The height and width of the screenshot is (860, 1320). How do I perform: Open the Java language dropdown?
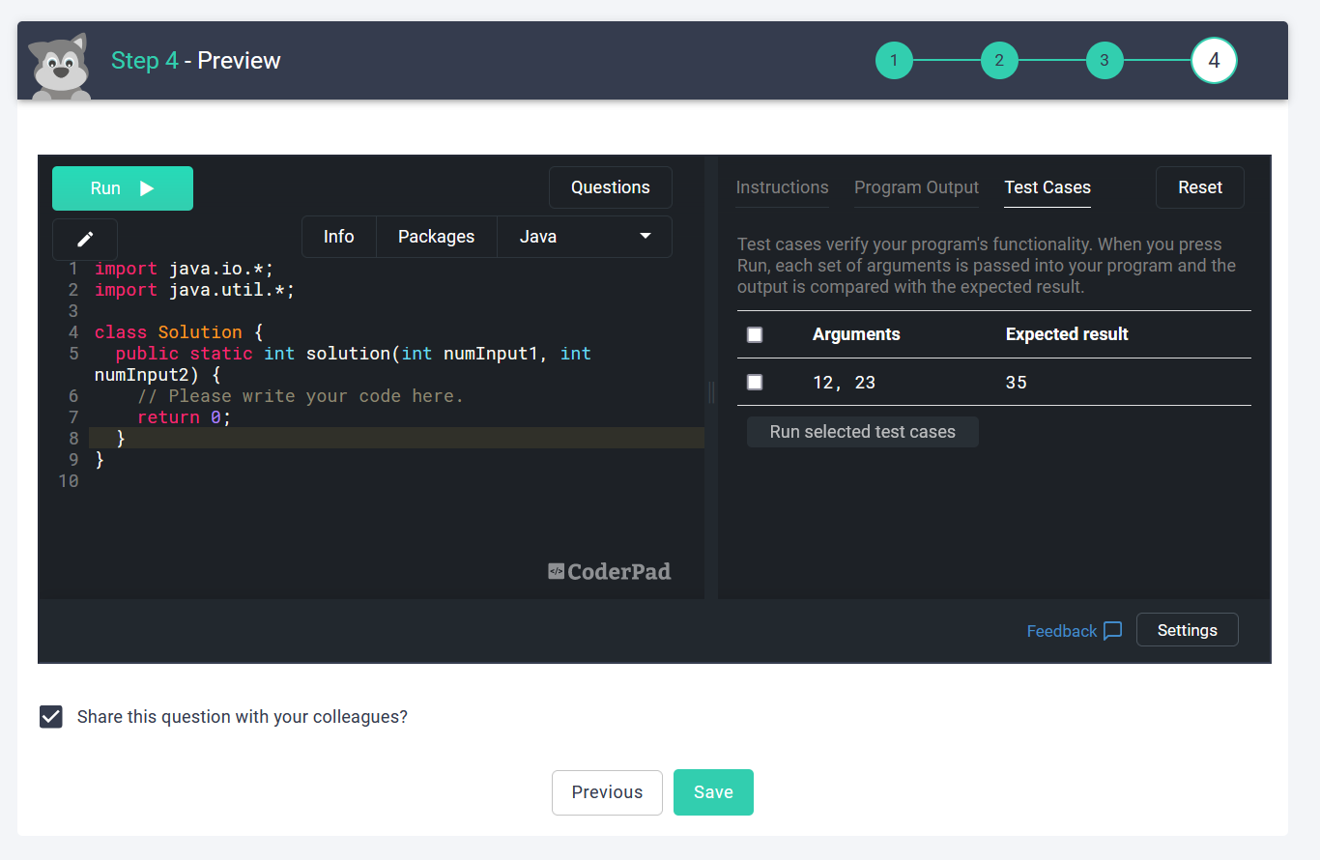[585, 237]
